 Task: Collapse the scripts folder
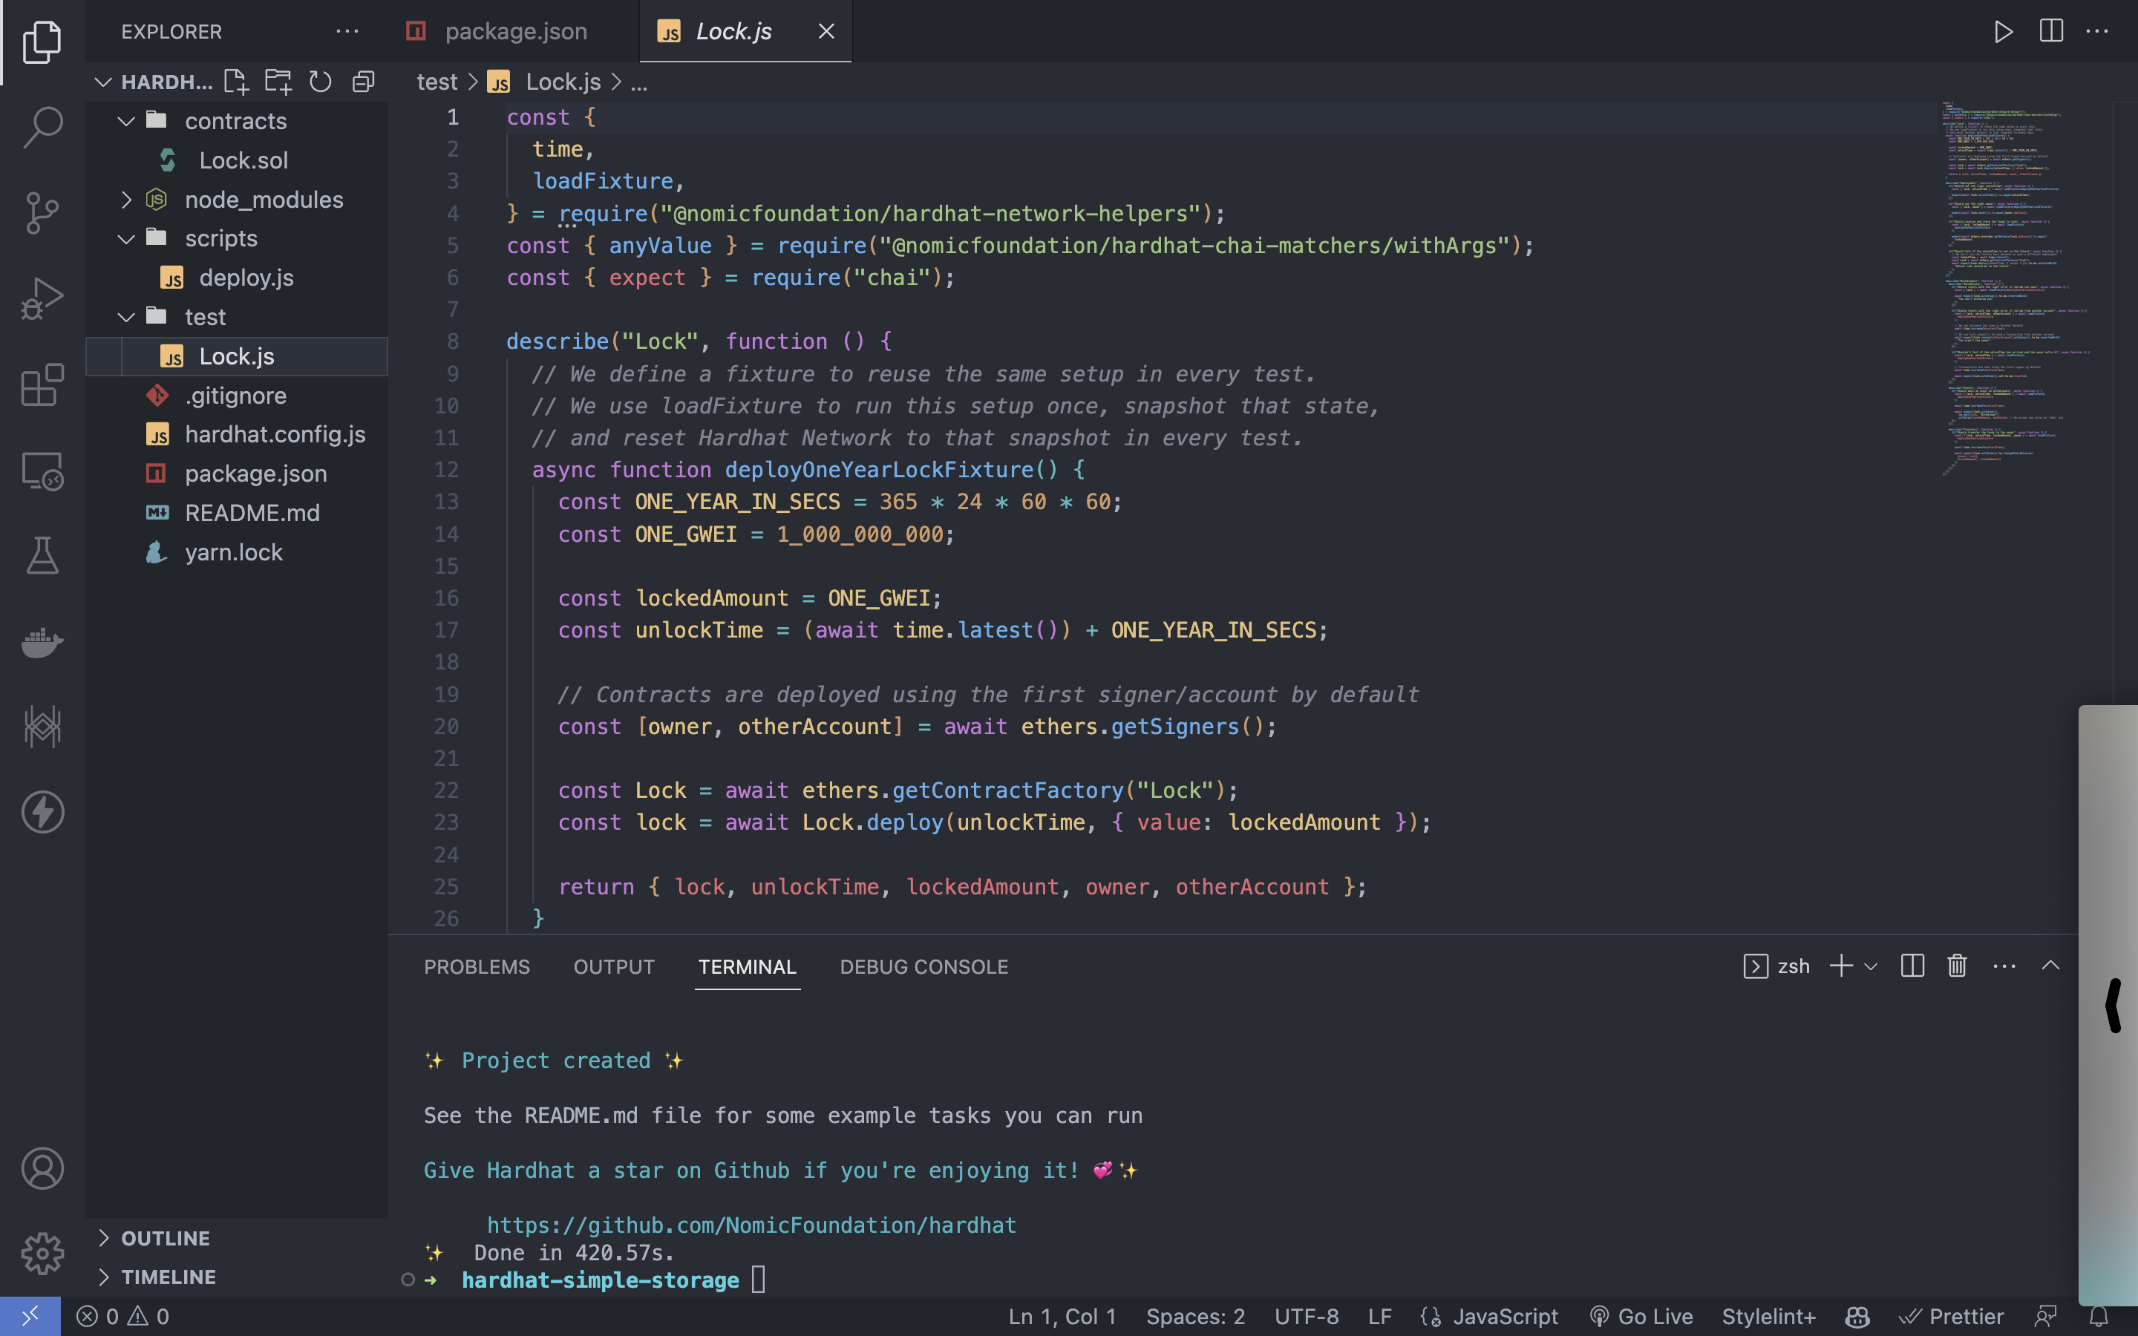coord(126,238)
